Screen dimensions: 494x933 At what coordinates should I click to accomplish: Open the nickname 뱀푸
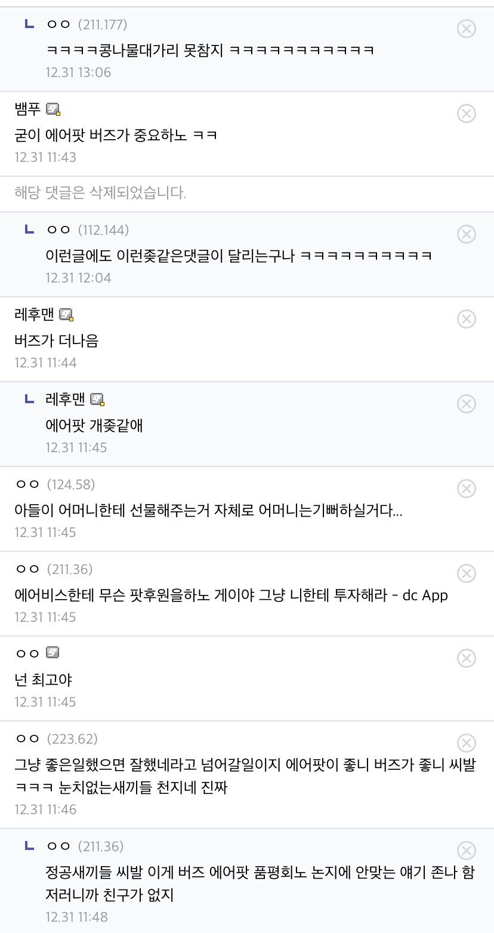pyautogui.click(x=27, y=109)
